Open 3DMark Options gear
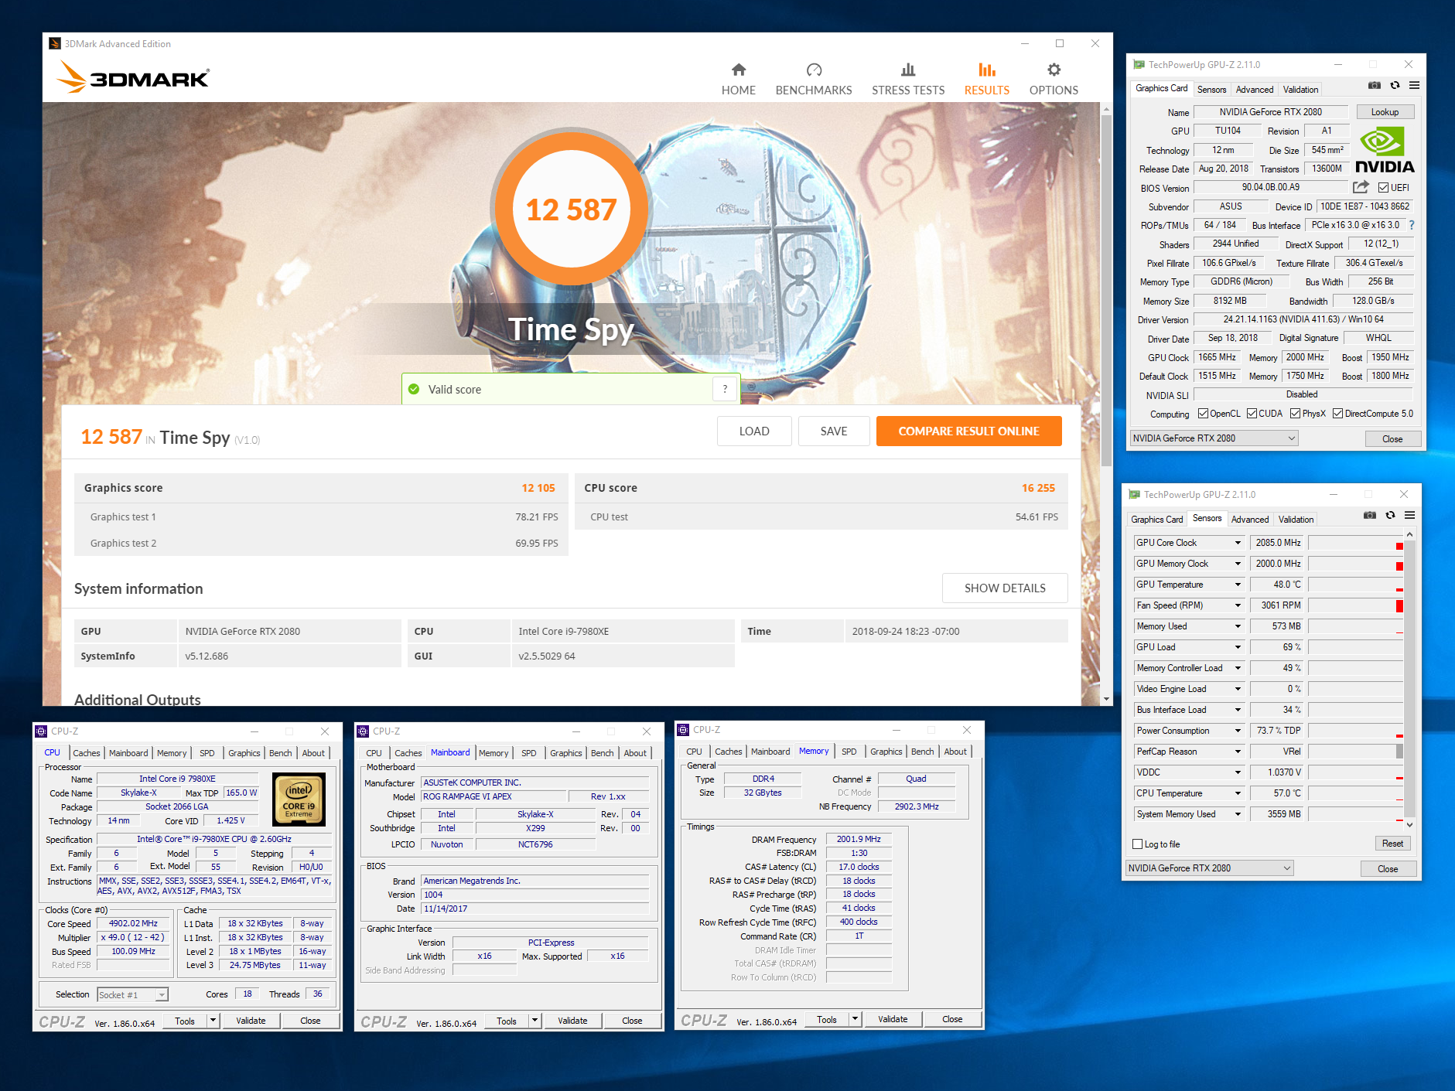The height and width of the screenshot is (1091, 1455). [x=1054, y=80]
